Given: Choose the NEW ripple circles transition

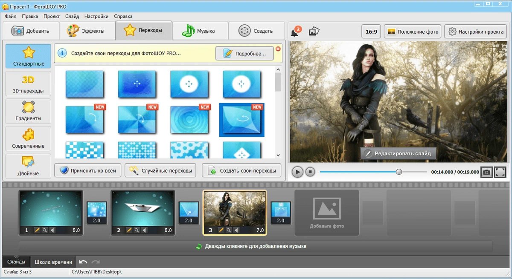Looking at the screenshot, I should (189, 119).
